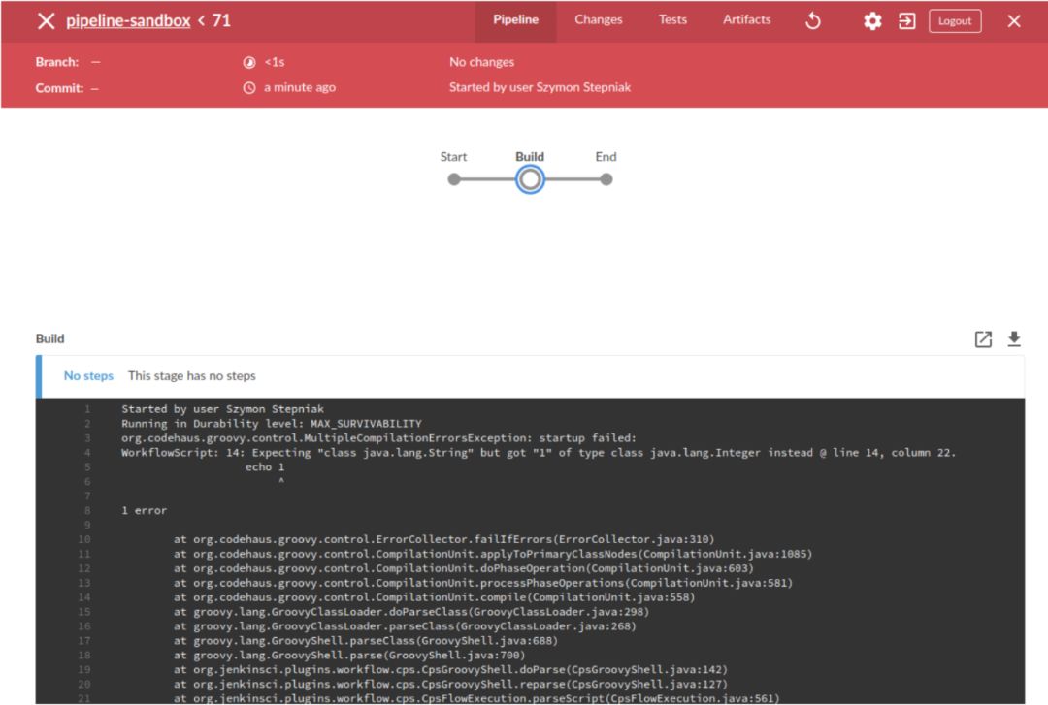Screen dimensions: 1048x705
Task: Open the log in a new window icon
Action: coord(983,338)
